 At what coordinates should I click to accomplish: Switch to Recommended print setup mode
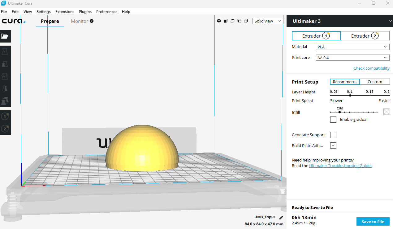click(344, 82)
